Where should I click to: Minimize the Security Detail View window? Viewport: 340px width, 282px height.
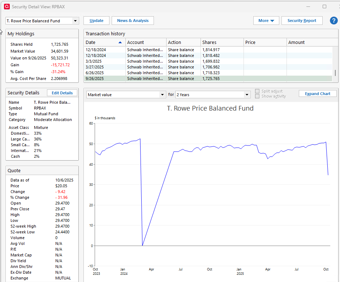[x=308, y=6]
